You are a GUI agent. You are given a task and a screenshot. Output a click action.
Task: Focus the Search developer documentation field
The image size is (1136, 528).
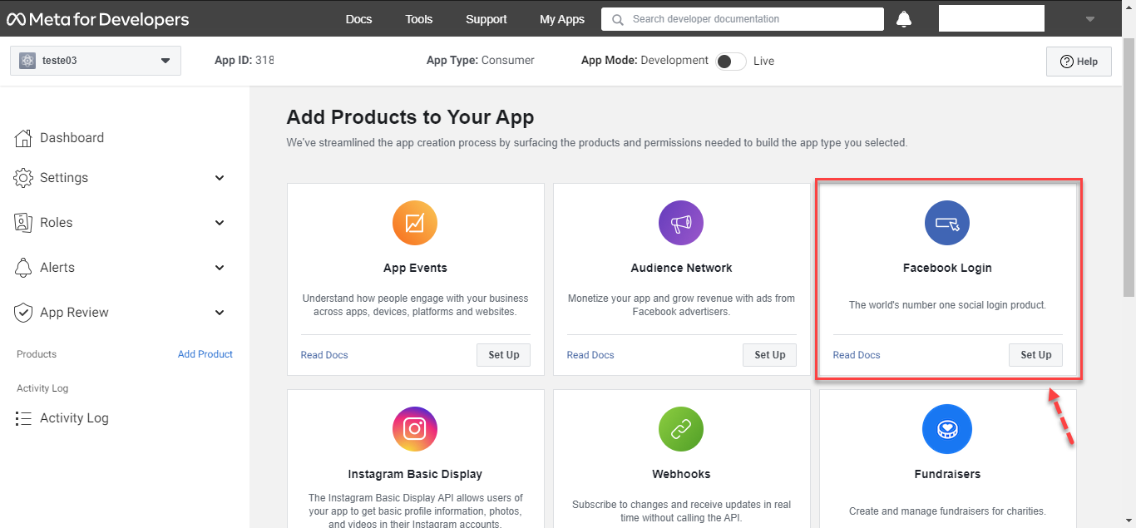pyautogui.click(x=743, y=19)
